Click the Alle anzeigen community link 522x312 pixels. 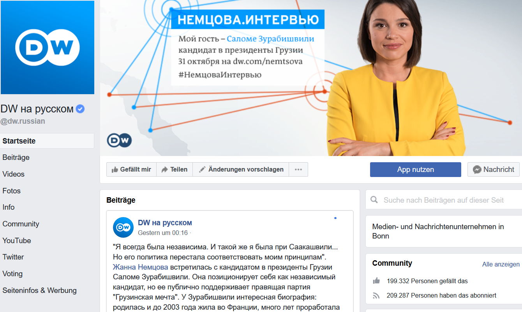tap(501, 264)
